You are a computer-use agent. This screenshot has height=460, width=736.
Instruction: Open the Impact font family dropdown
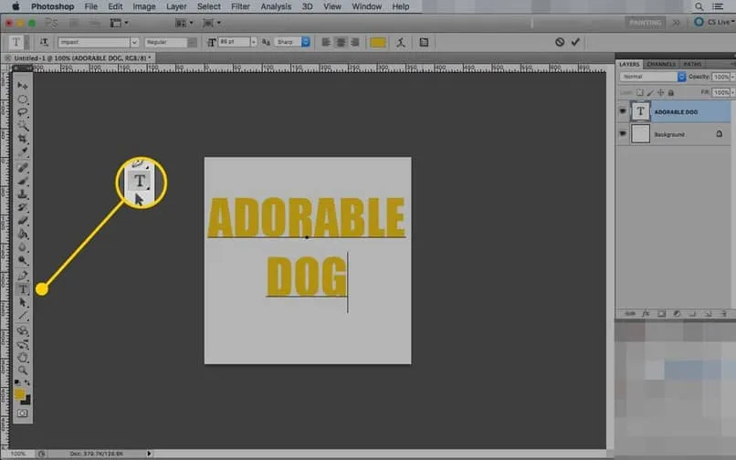click(134, 42)
